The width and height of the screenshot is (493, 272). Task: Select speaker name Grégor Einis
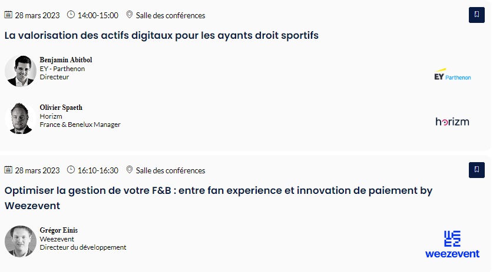(x=58, y=230)
